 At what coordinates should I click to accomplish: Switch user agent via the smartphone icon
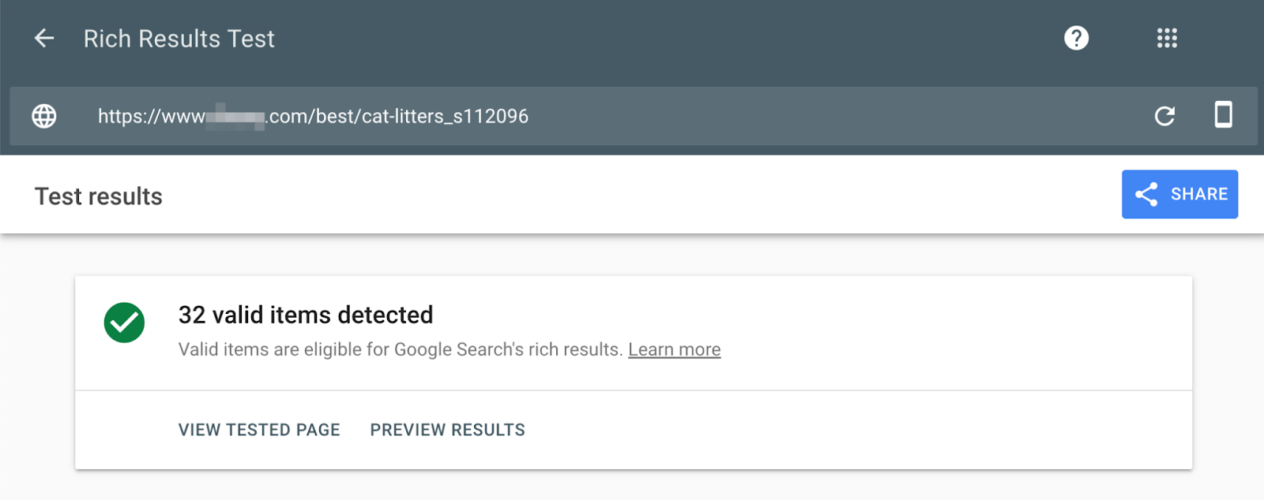[x=1223, y=115]
